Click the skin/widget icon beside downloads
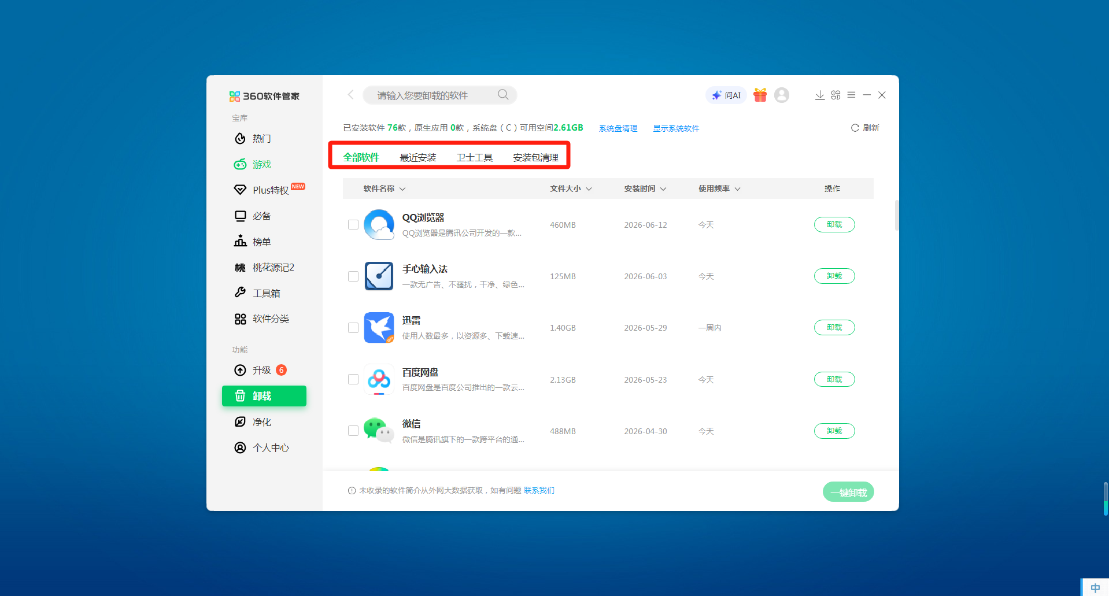The image size is (1109, 596). tap(836, 95)
